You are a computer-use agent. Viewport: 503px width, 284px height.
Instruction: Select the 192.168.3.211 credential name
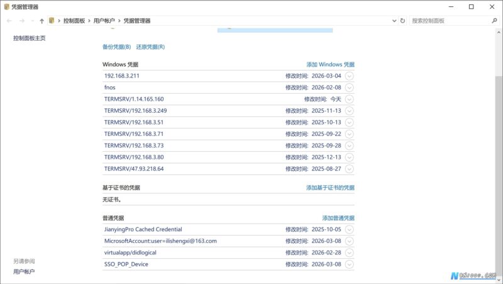click(121, 76)
